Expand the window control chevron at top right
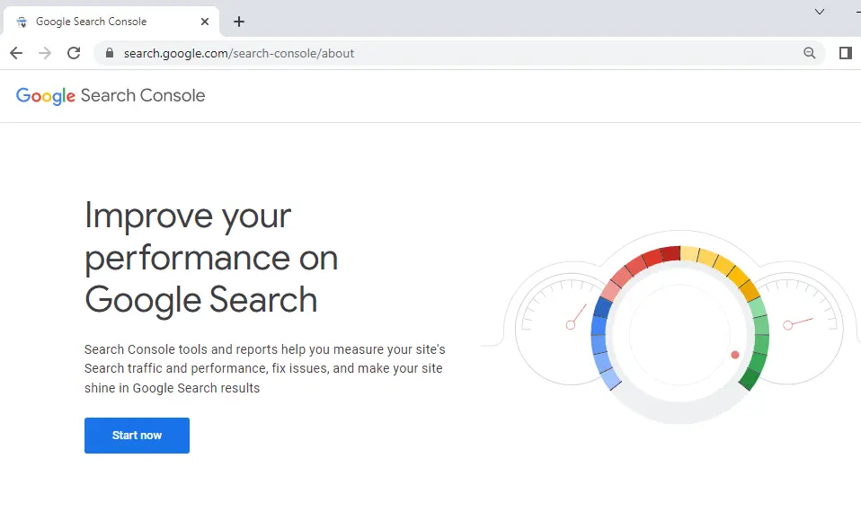The image size is (861, 529). pos(819,12)
